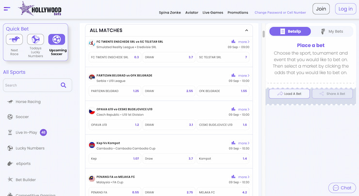Click the Log in button
Viewport: 359px width, 196px height.
tap(345, 9)
